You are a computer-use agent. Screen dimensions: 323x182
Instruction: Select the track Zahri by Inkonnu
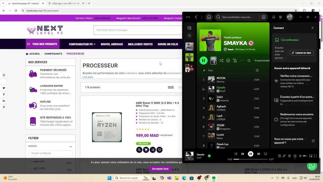point(233,99)
